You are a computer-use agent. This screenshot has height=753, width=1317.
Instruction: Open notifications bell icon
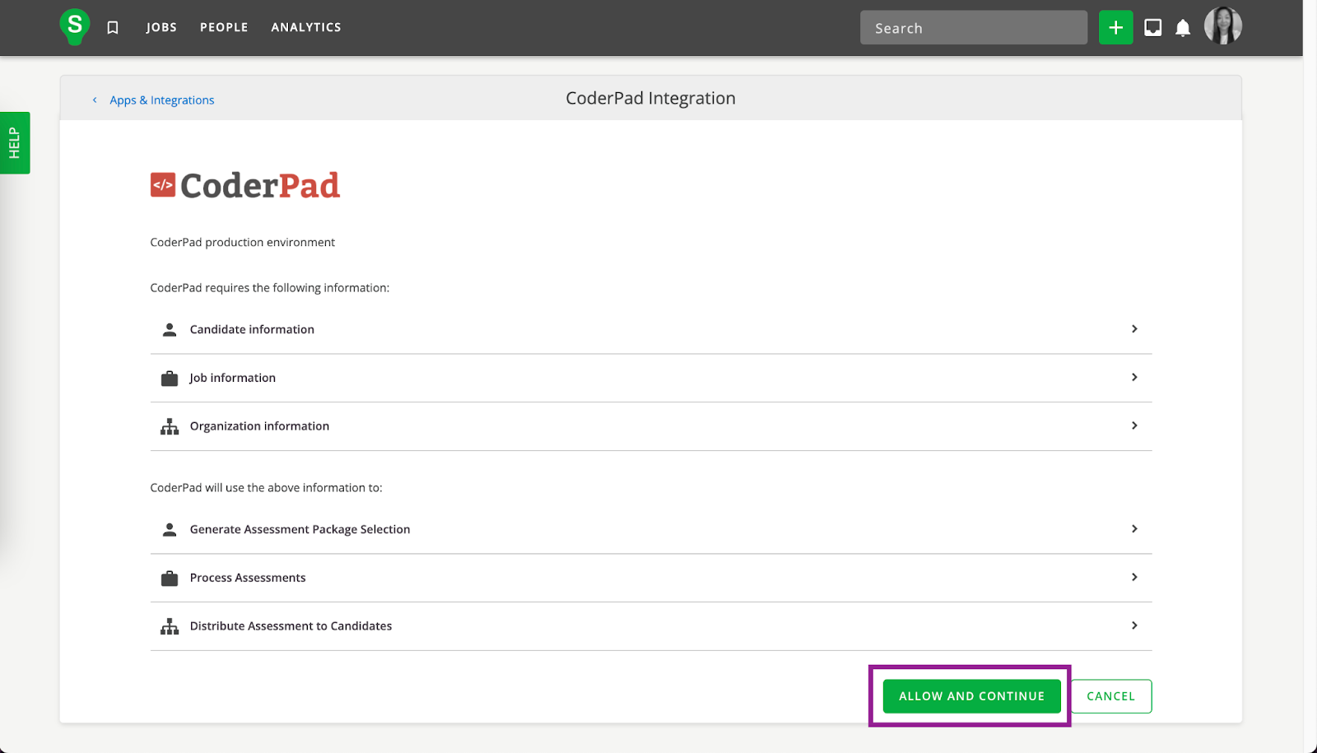(x=1183, y=28)
